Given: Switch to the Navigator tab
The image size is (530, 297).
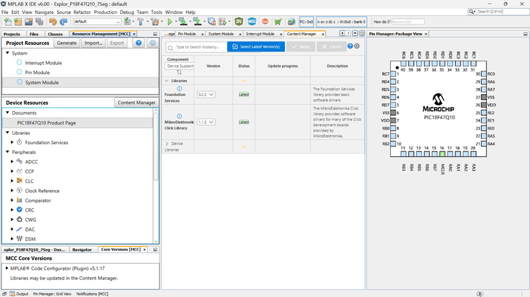Looking at the screenshot, I should [82, 250].
